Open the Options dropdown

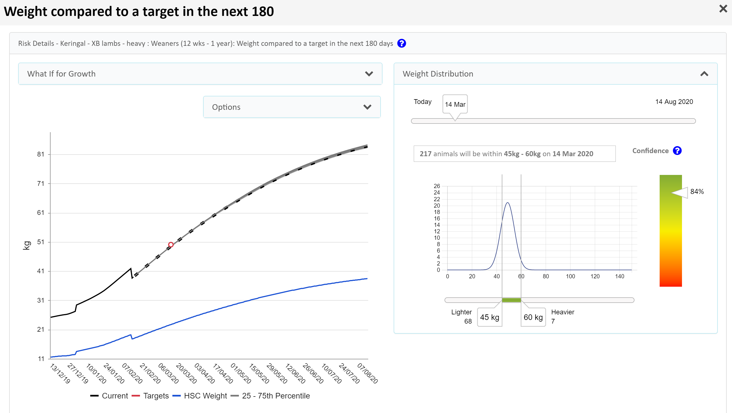(367, 107)
